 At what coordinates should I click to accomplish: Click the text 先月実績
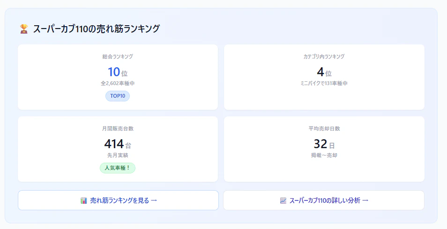point(118,155)
